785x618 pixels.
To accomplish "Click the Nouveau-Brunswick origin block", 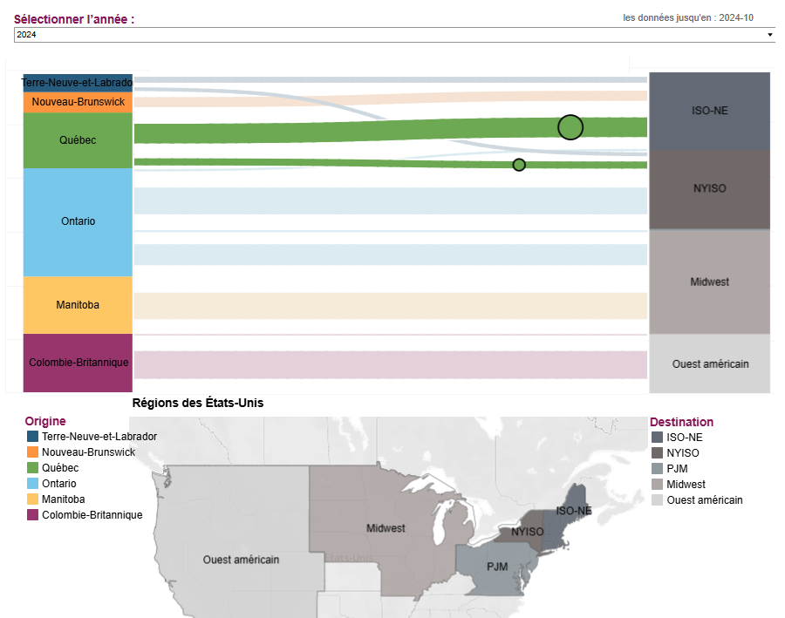I will coord(78,102).
